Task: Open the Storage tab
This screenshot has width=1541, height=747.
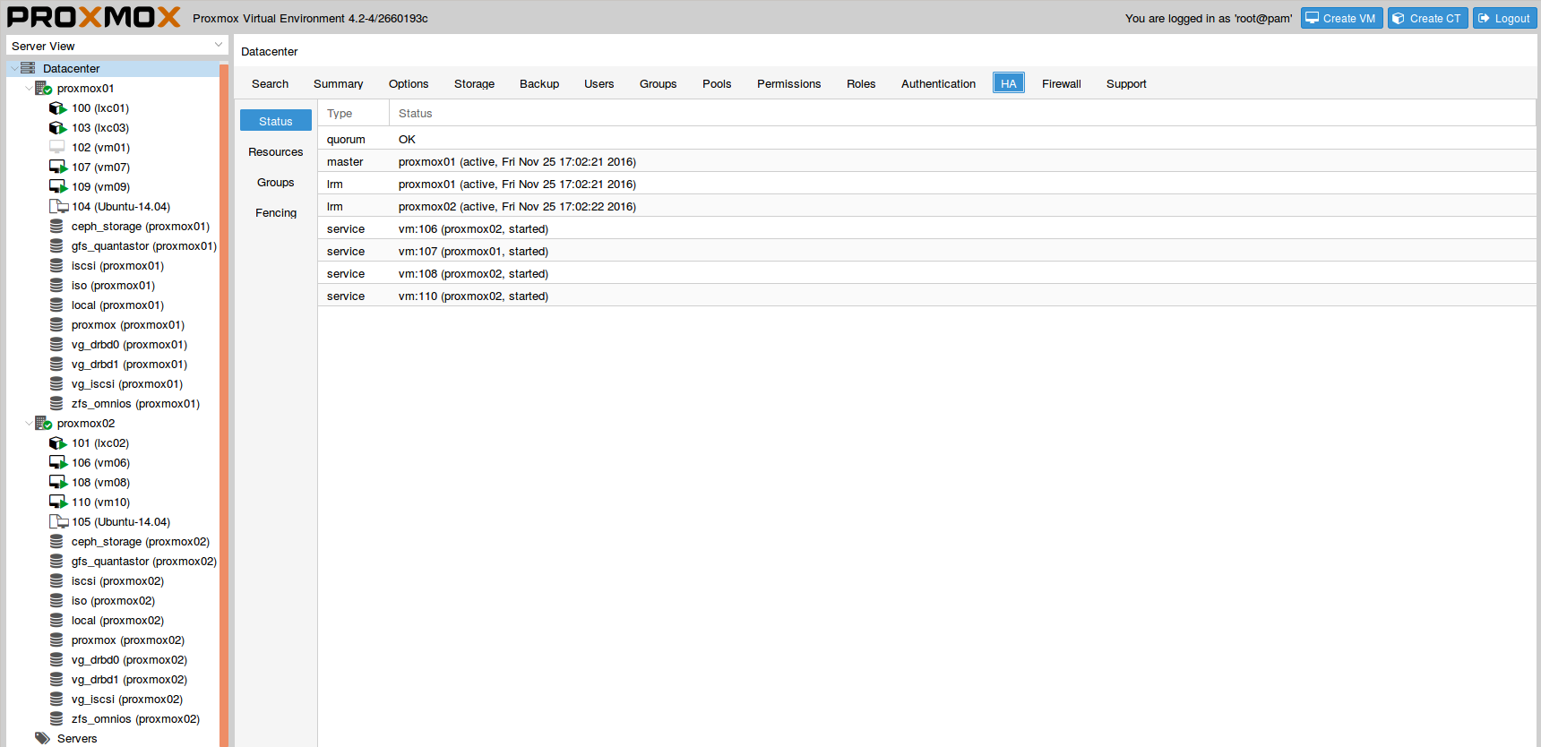Action: (474, 84)
